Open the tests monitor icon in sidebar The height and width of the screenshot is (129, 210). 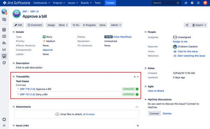(x=4, y=56)
